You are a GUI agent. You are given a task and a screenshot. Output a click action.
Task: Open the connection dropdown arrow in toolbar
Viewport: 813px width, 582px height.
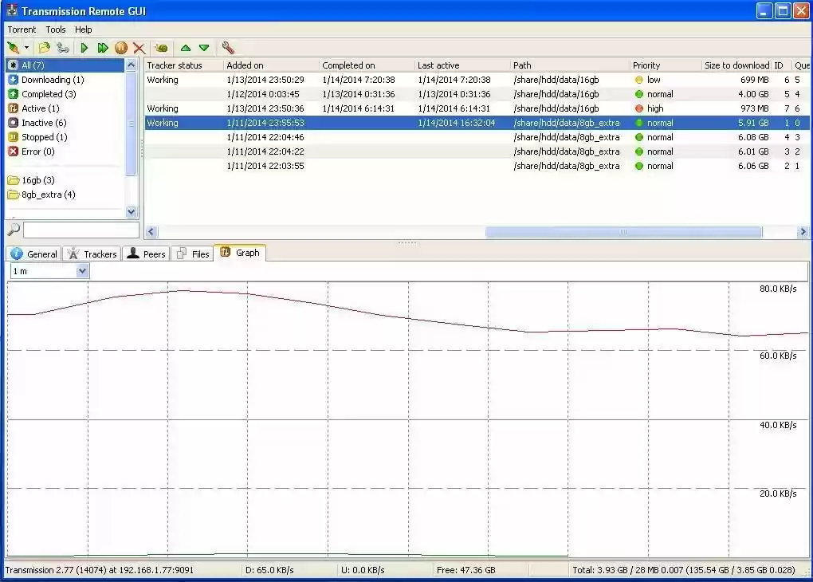(26, 49)
